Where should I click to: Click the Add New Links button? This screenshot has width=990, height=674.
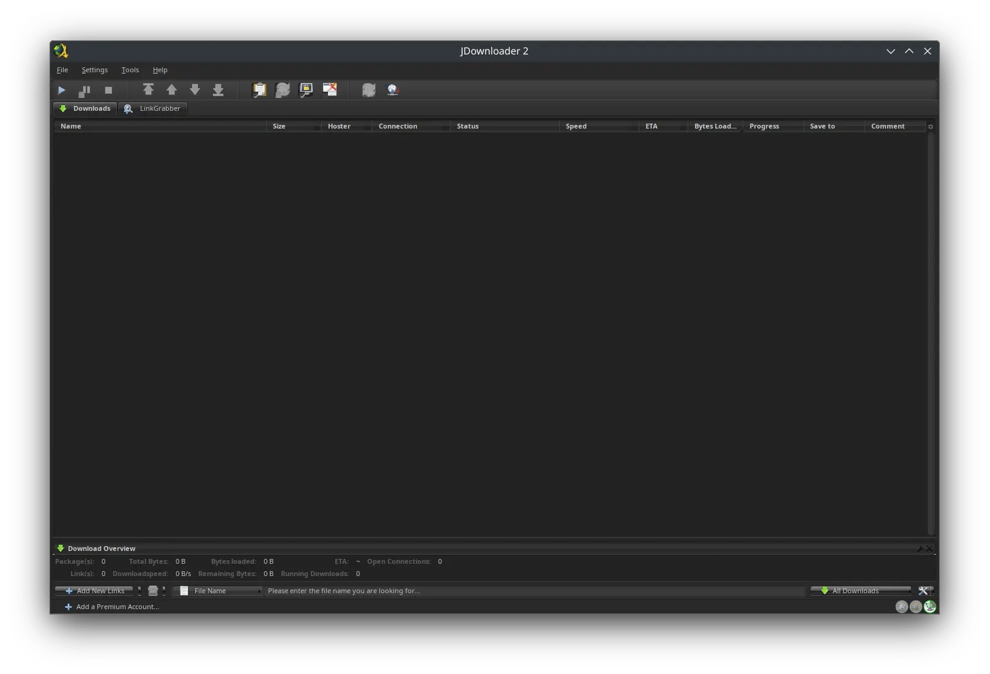coord(94,591)
